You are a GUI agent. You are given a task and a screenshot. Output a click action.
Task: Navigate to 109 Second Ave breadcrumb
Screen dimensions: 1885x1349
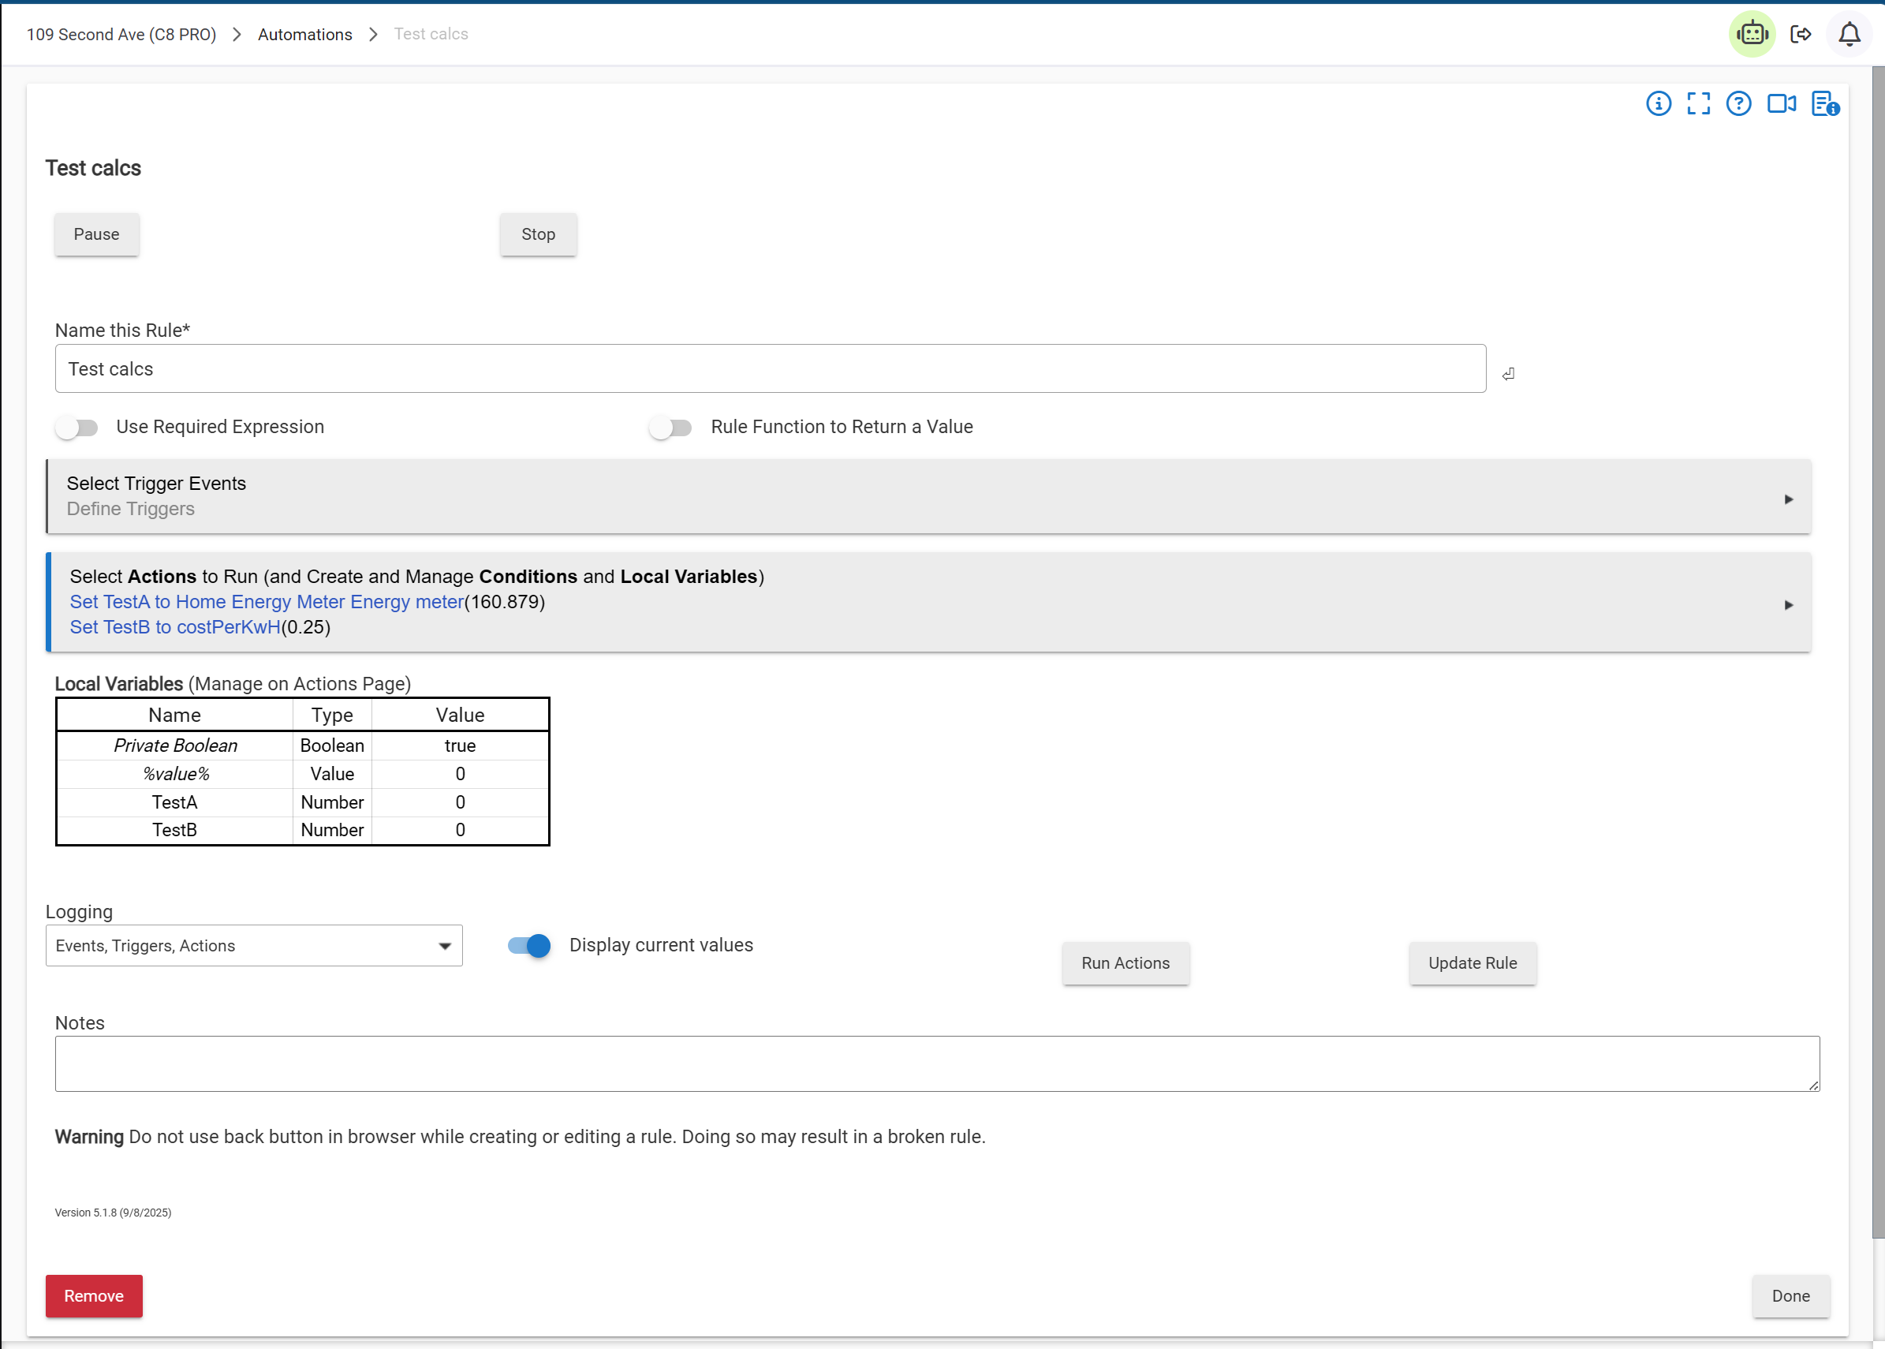point(121,34)
